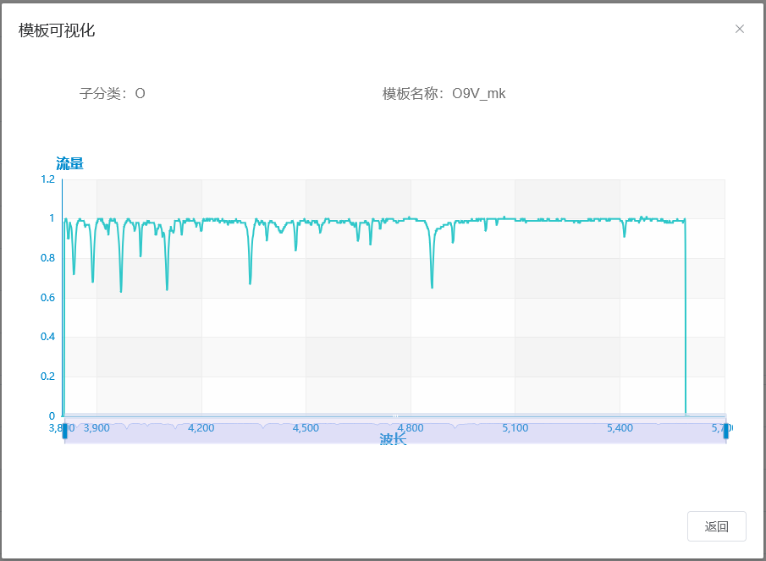Click the 返回 button
Image resolution: width=766 pixels, height=561 pixels.
tap(716, 526)
